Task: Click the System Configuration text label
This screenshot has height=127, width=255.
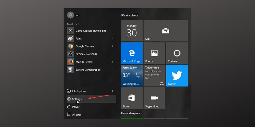Action: click(88, 70)
